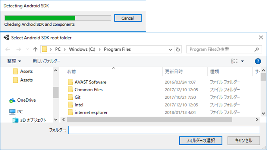267x150 pixels.
Task: Click the horizontal scrollbar thumb
Action: [149, 119]
